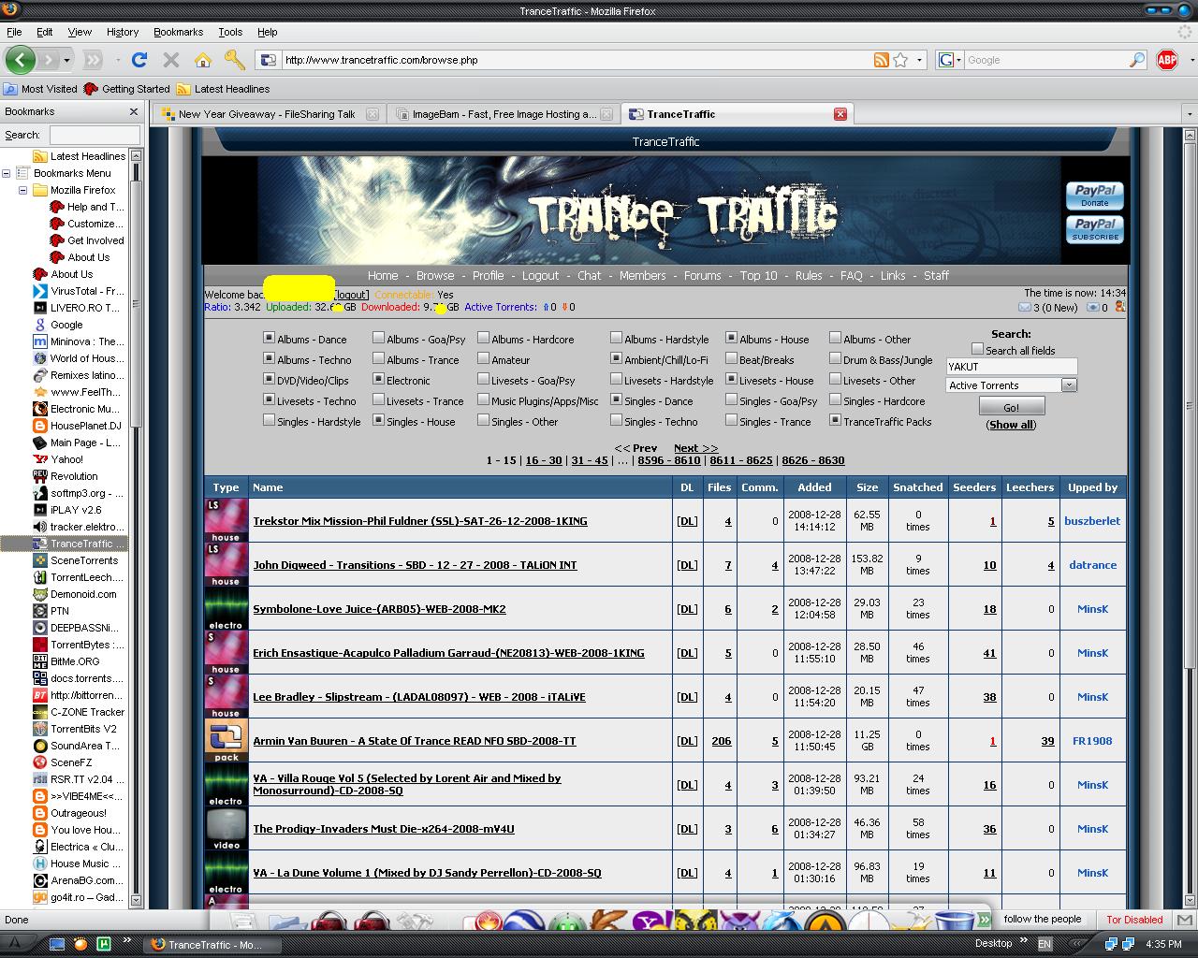Image resolution: width=1198 pixels, height=958 pixels.
Task: Expand the taskbar quick launch chevron
Action: click(x=127, y=942)
